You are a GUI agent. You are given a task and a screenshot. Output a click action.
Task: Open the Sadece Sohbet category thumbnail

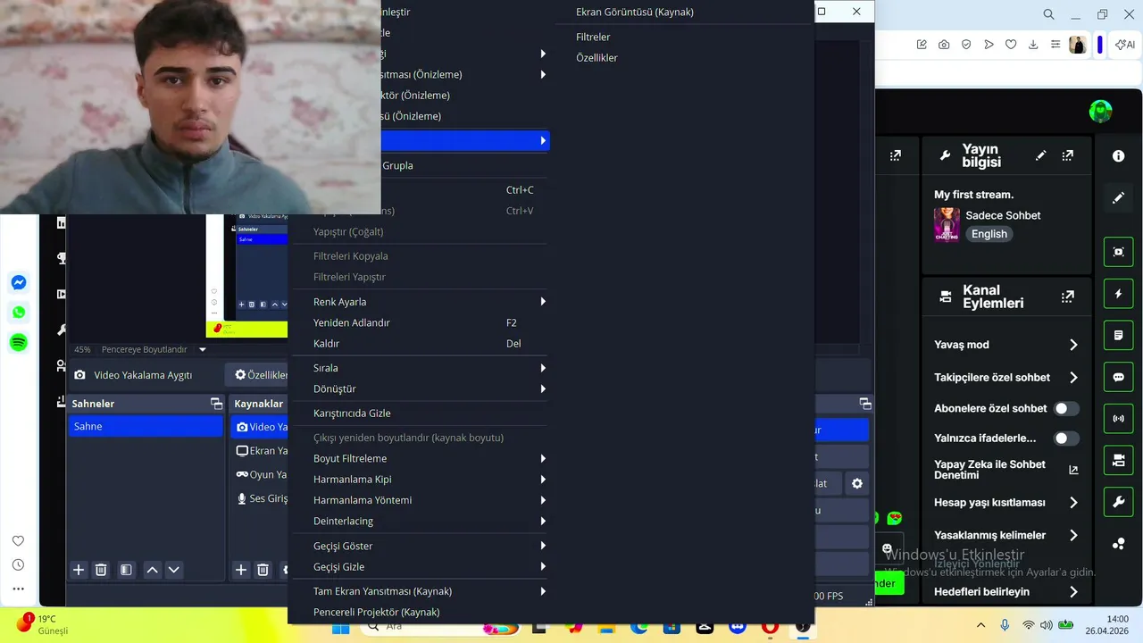[947, 225]
